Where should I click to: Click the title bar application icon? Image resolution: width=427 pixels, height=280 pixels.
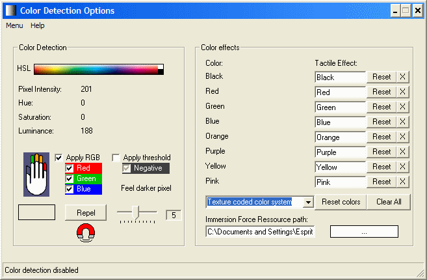pos(11,10)
